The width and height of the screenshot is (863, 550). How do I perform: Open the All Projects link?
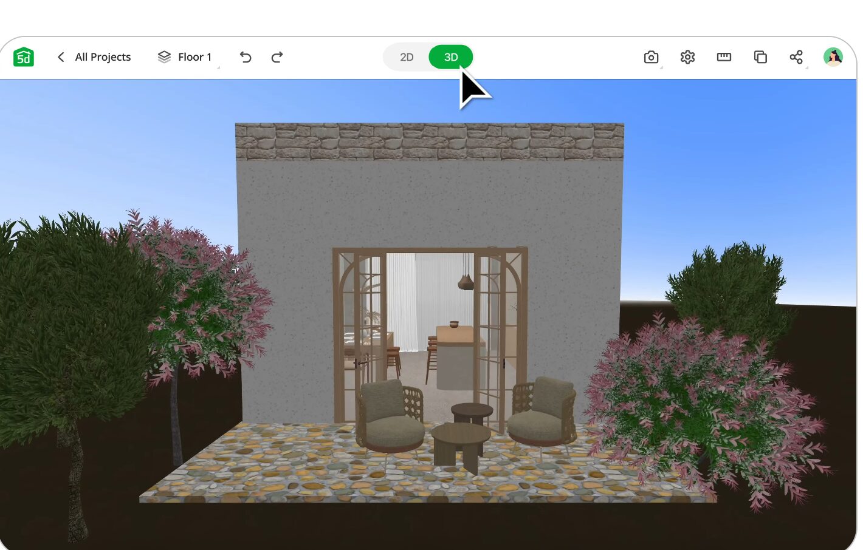tap(103, 57)
